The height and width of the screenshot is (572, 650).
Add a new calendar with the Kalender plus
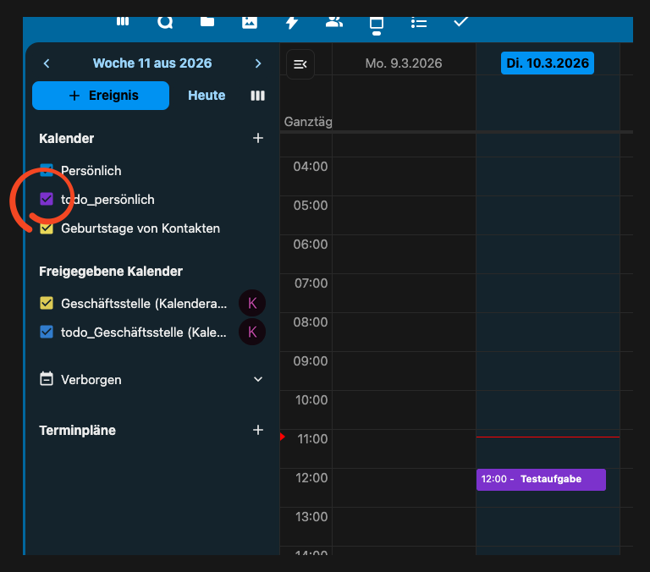(x=258, y=138)
